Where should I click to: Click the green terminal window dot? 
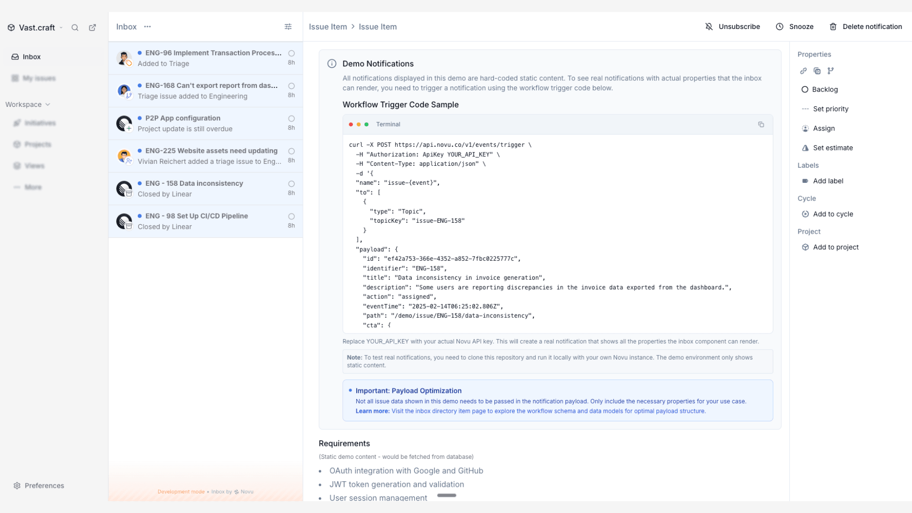point(366,124)
